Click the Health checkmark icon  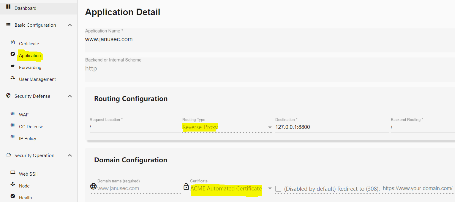click(13, 196)
